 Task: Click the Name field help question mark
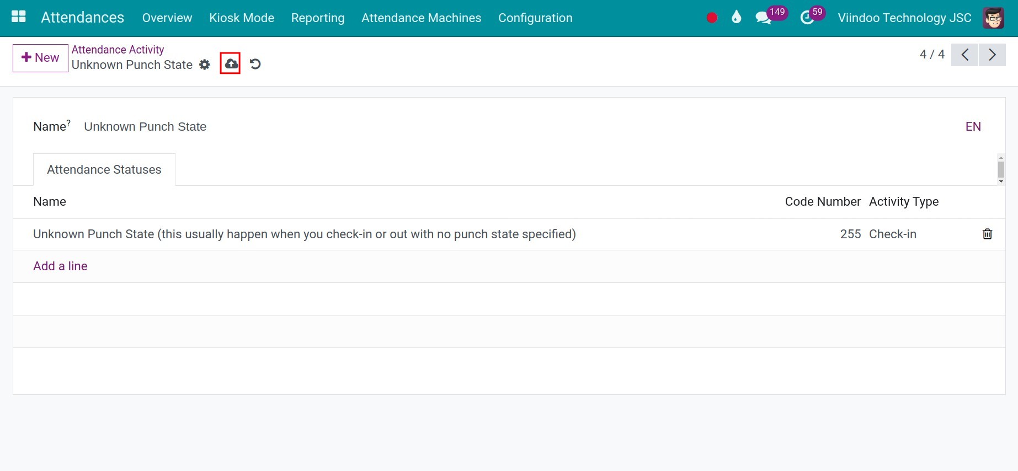68,122
